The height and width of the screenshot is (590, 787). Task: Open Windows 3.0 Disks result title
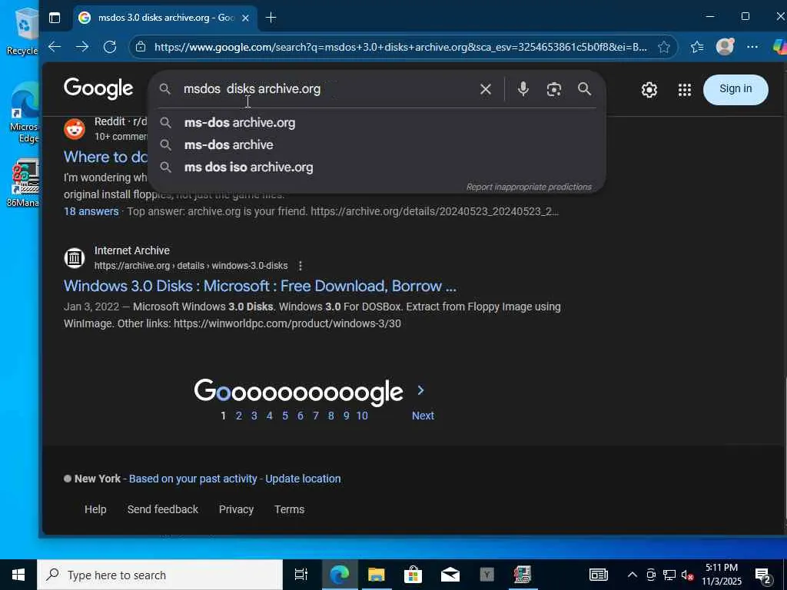(260, 286)
